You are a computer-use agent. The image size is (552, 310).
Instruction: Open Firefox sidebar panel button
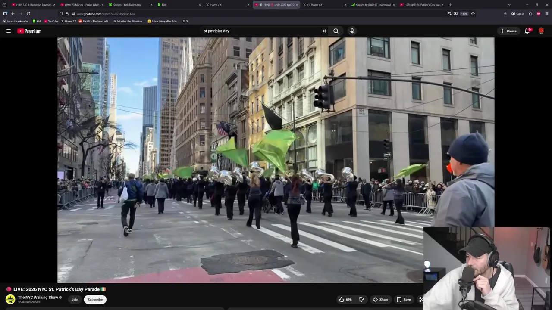5,14
